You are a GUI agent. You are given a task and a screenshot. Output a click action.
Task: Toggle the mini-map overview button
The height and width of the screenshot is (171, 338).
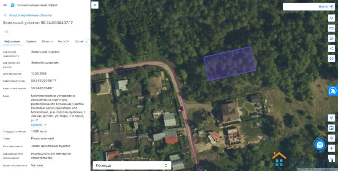331,128
